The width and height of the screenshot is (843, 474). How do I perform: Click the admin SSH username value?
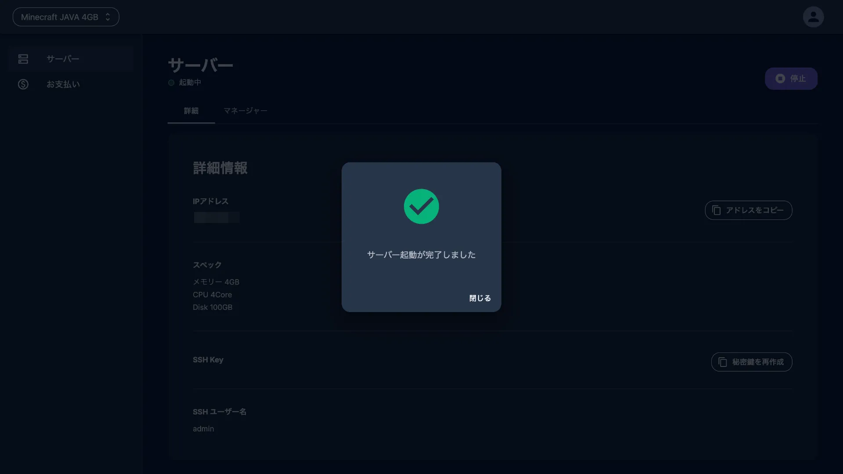(x=203, y=429)
